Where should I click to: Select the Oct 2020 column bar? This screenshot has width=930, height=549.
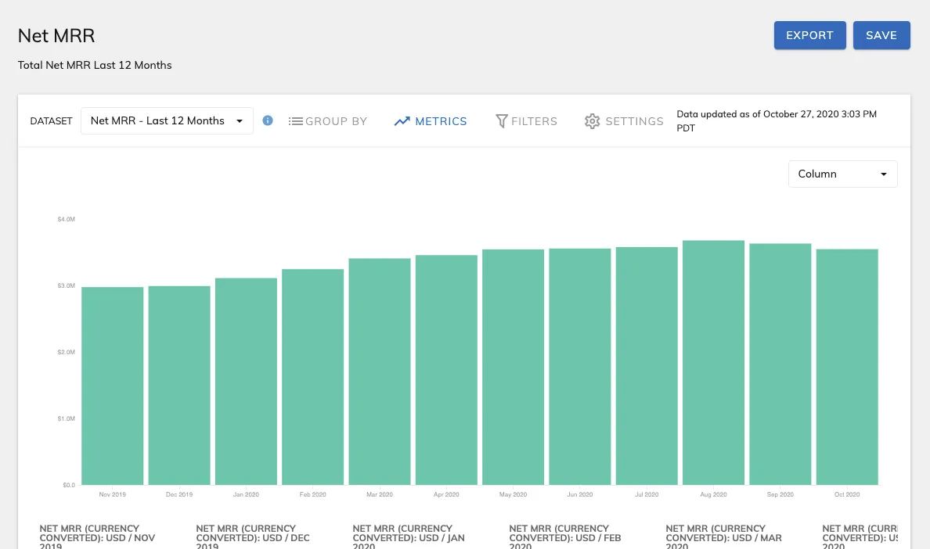(847, 368)
